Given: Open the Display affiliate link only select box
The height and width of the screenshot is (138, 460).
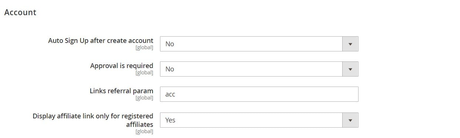Looking at the screenshot, I should click(x=259, y=120).
